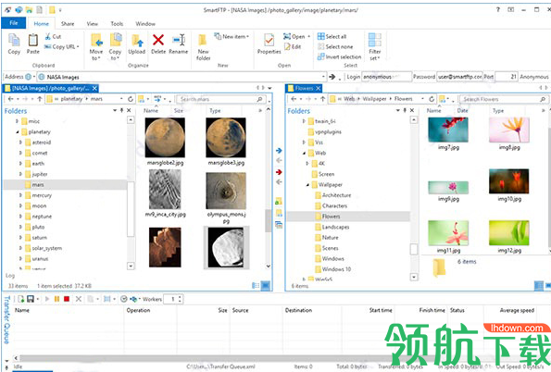Screen dimensions: 551x372
Task: Click the red transfer right arrow
Action: point(279,172)
